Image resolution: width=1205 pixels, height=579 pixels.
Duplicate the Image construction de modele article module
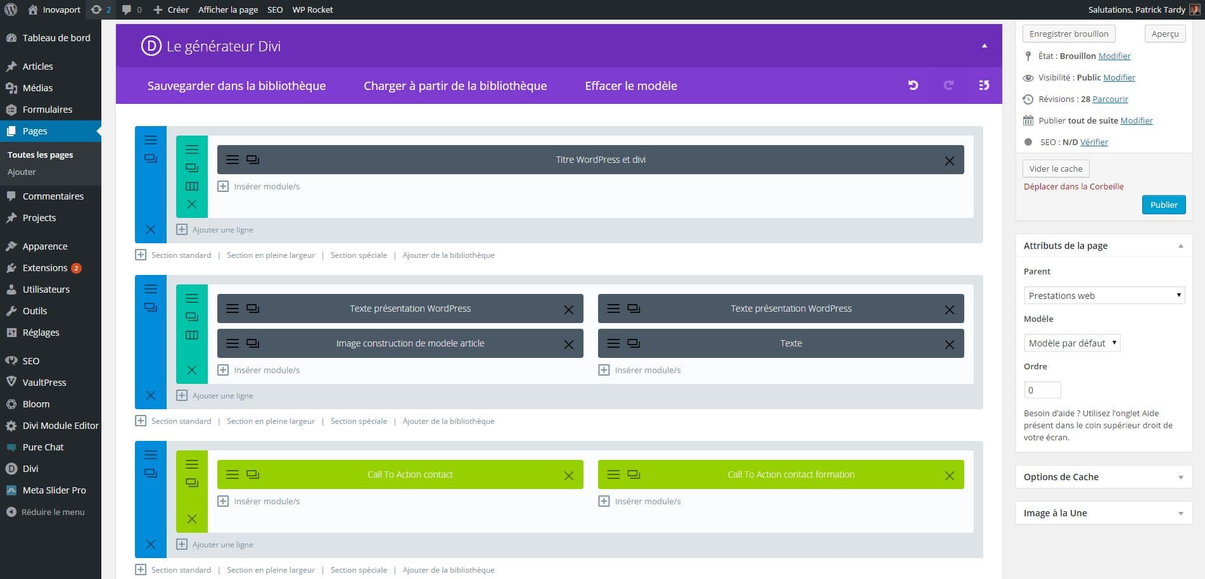pos(253,343)
